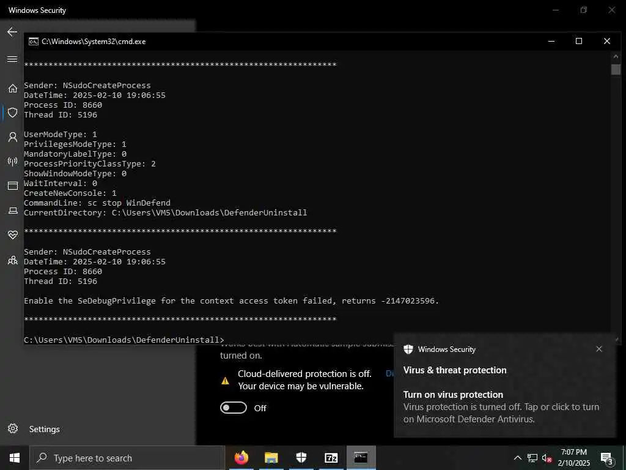Maximize the cmd.exe window
626x470 pixels.
click(x=579, y=41)
